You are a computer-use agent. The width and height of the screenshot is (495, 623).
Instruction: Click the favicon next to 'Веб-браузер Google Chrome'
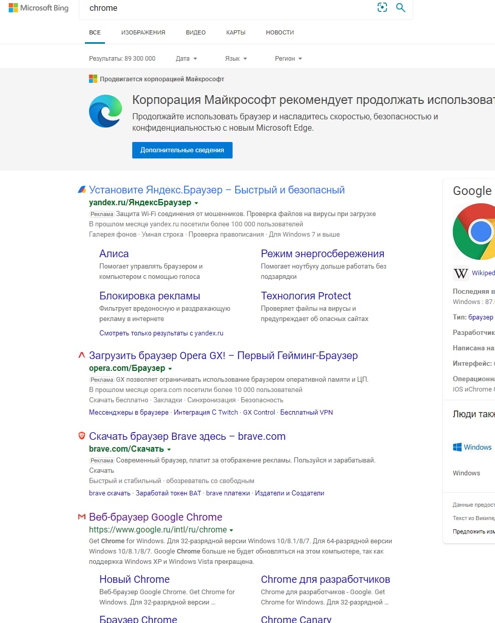pyautogui.click(x=81, y=517)
